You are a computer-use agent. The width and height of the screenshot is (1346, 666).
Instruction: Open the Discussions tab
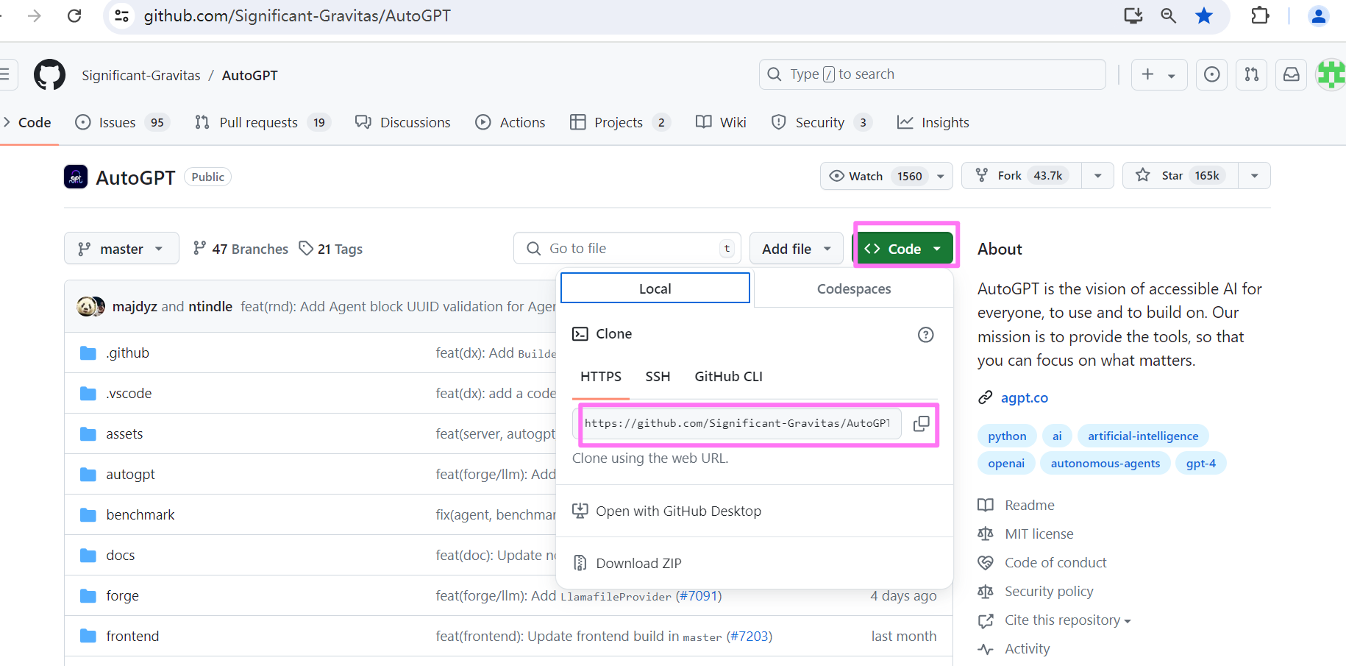(x=403, y=122)
